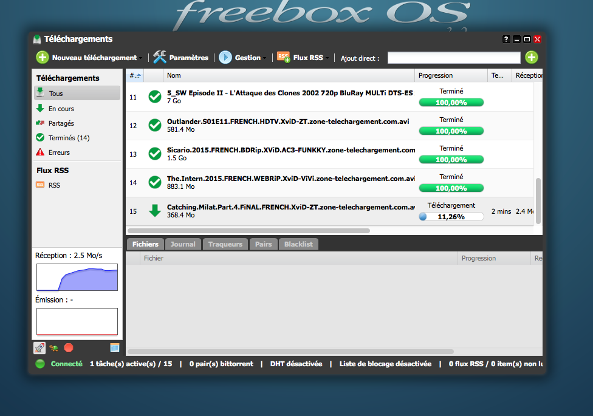The image size is (593, 416).
Task: Expand the Gestion dropdown arrow
Action: click(265, 58)
